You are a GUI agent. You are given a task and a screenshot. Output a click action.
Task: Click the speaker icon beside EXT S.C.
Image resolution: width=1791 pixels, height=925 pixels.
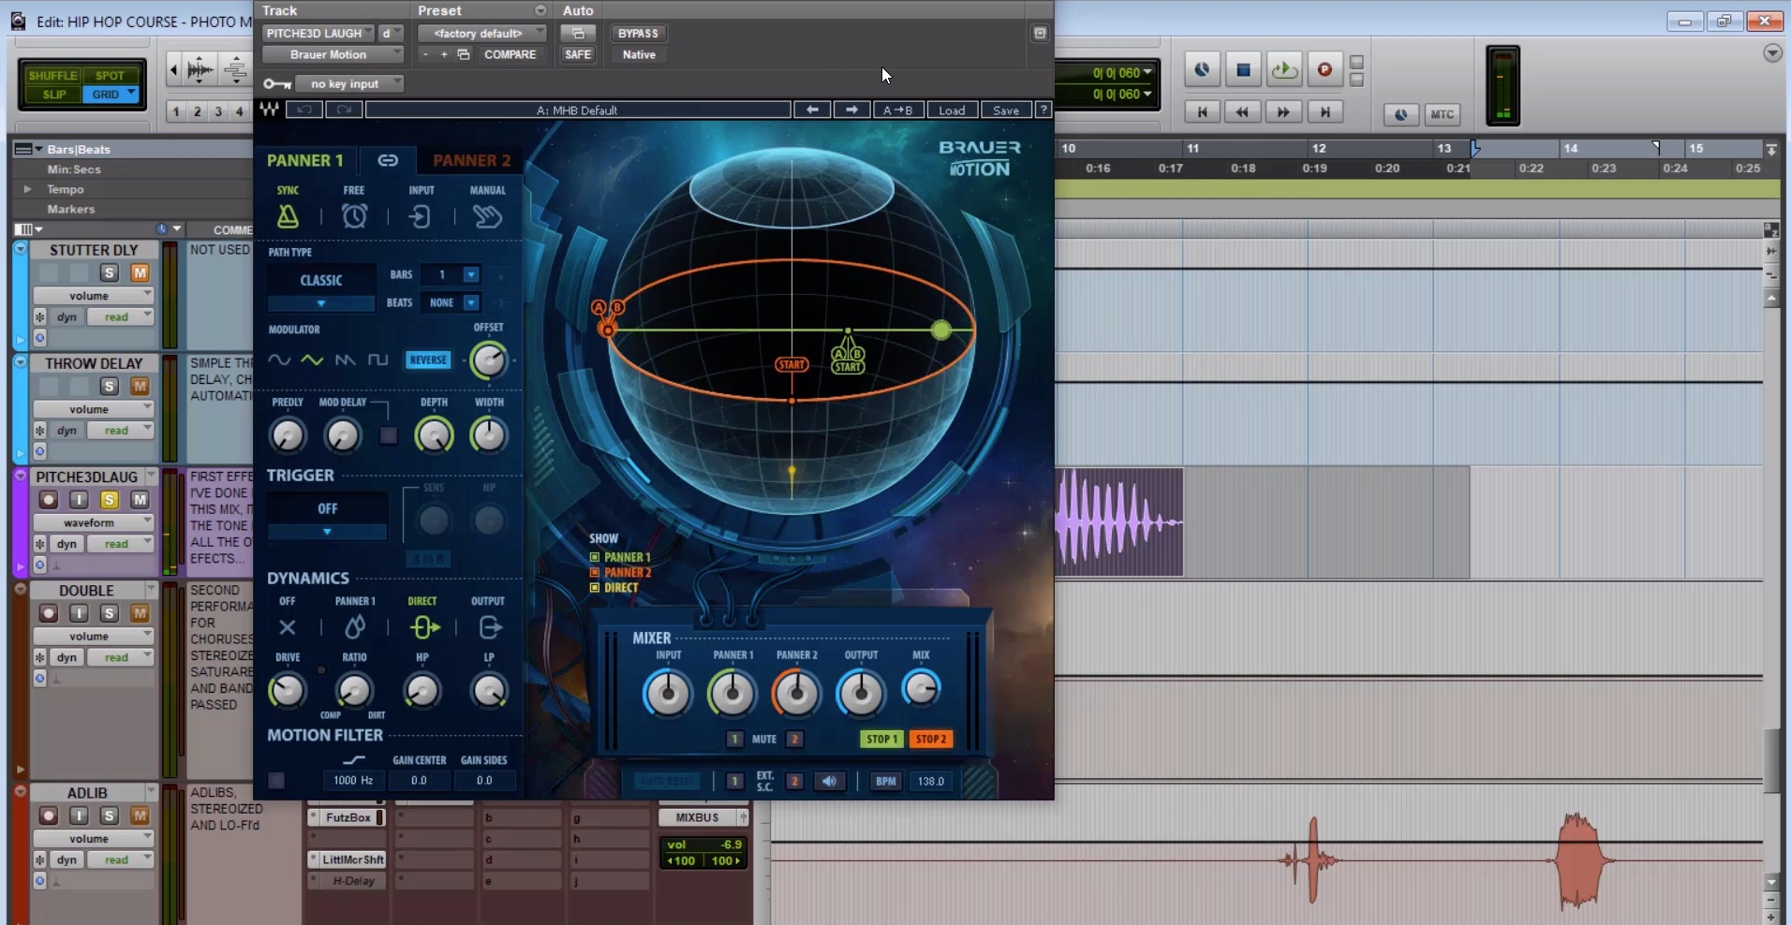point(829,781)
